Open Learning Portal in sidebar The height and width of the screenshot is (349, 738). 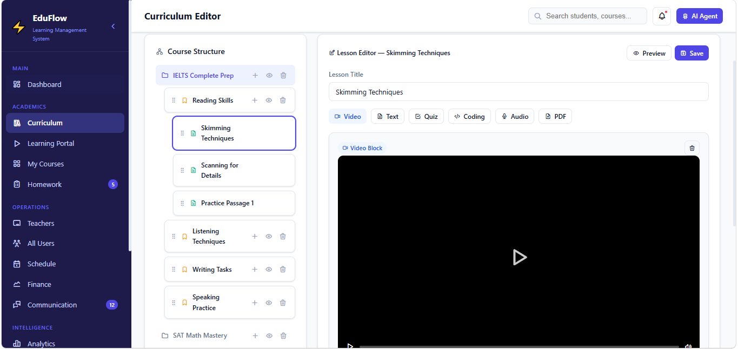[65, 143]
